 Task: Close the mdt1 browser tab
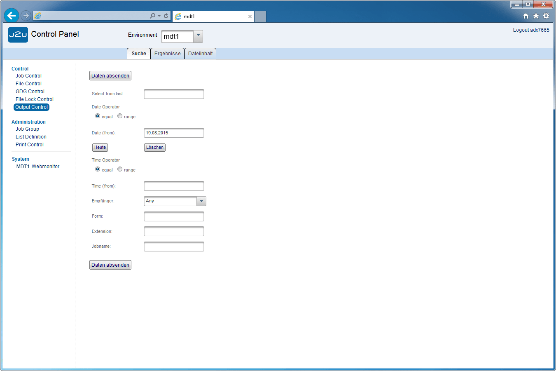250,16
